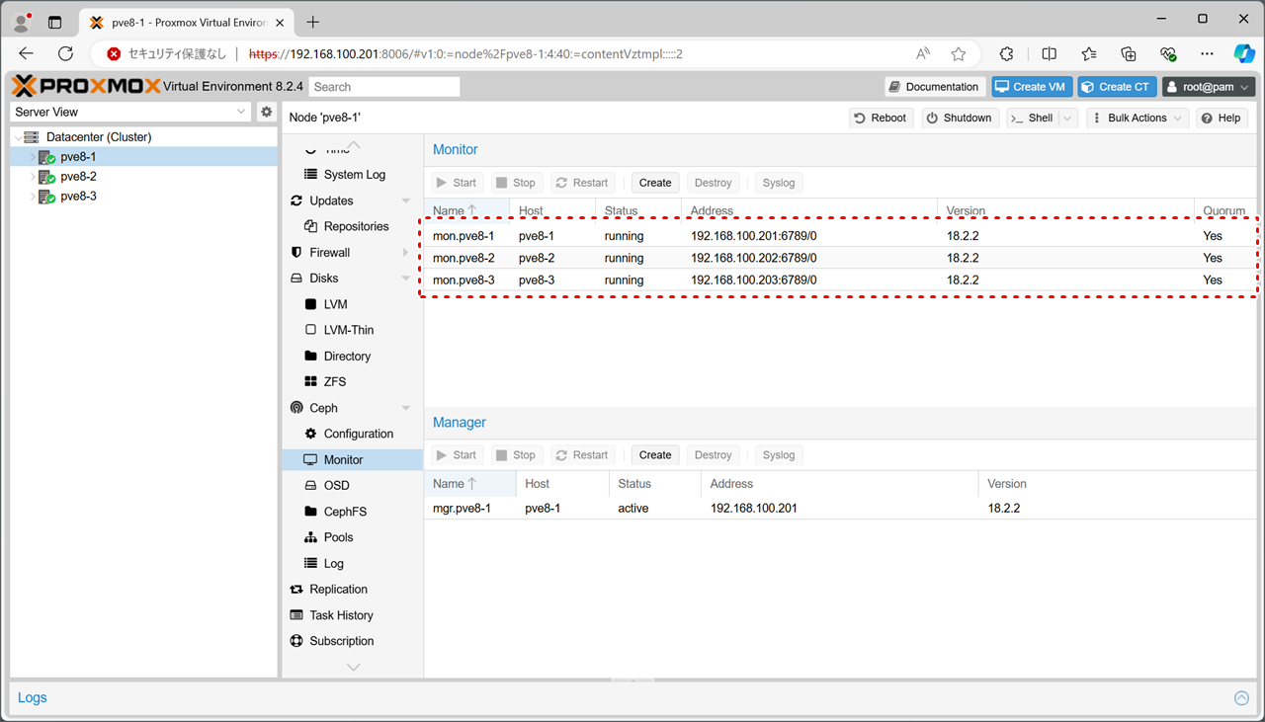Image resolution: width=1265 pixels, height=722 pixels.
Task: Open the root@pam user menu
Action: click(1208, 87)
